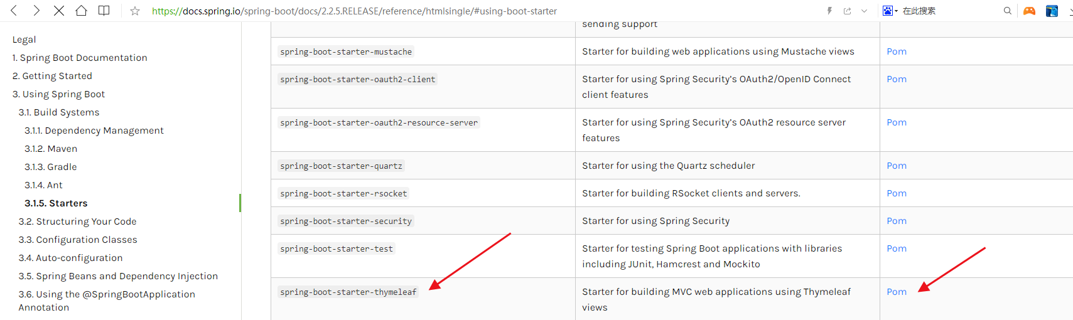
Task: Click the magnifier search icon
Action: pyautogui.click(x=1008, y=11)
